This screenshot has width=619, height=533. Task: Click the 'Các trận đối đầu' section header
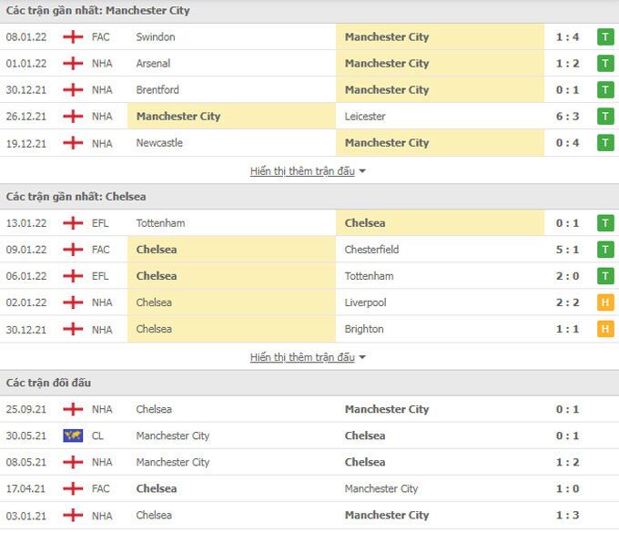49,383
